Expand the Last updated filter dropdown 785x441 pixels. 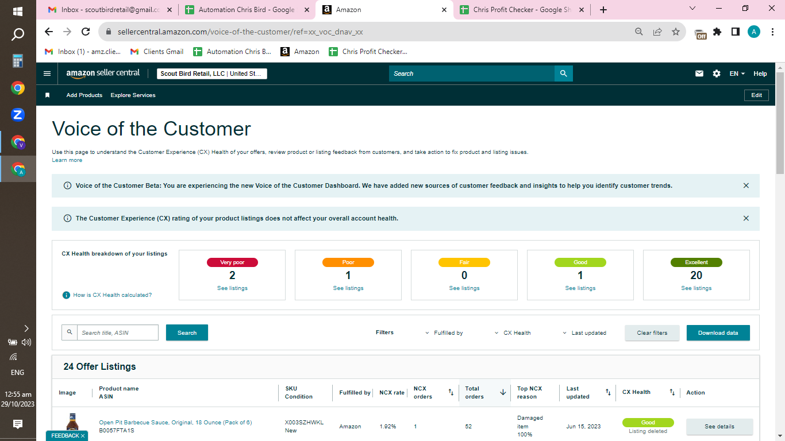point(584,333)
